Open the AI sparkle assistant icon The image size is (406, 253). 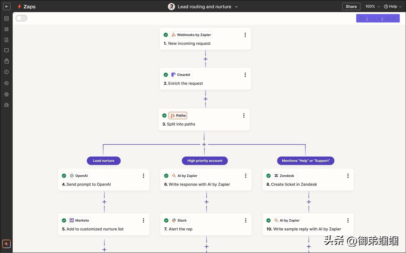6,244
